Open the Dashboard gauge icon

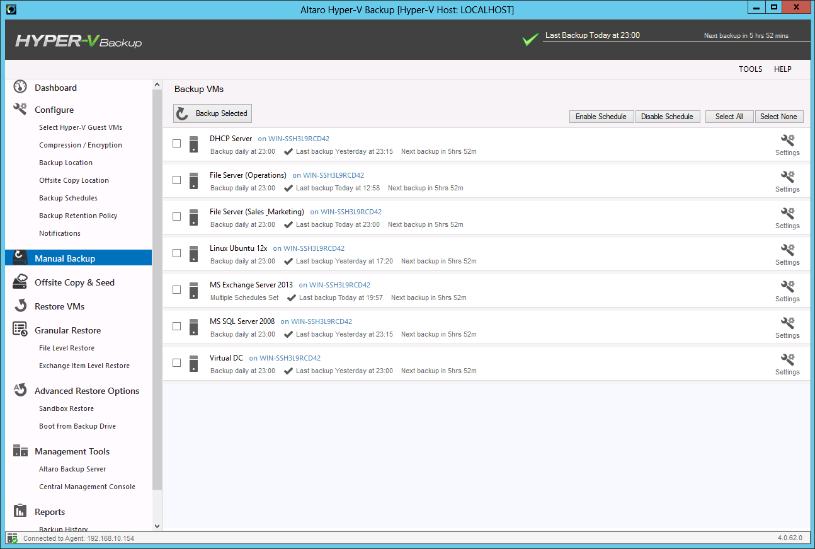pyautogui.click(x=20, y=87)
